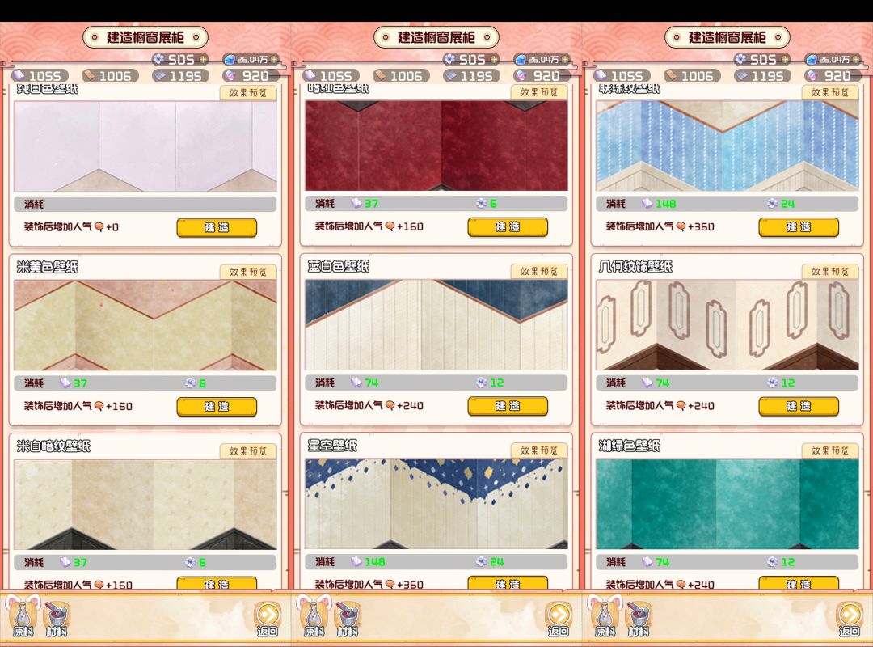Tap plus icon beside 505 above 暗红色壁纸
The height and width of the screenshot is (647, 873).
click(x=495, y=59)
